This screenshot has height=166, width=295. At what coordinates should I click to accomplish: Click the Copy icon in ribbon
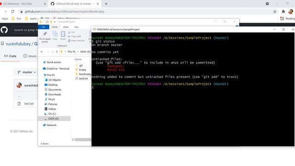(55, 36)
